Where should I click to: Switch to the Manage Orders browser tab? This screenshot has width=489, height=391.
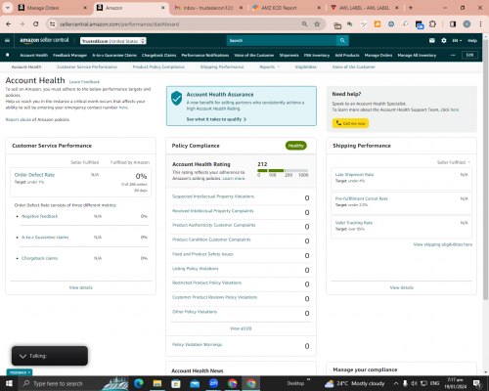(x=53, y=8)
